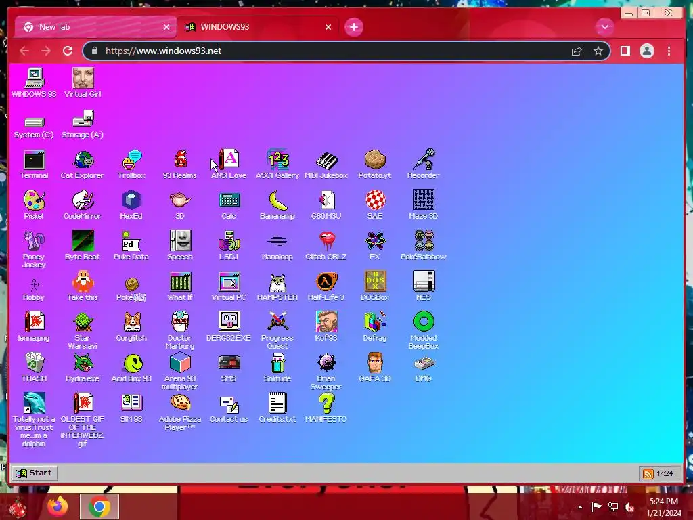Screen dimensions: 693x520
Task: Open the Chrome profile avatar menu
Action: pyautogui.click(x=646, y=51)
